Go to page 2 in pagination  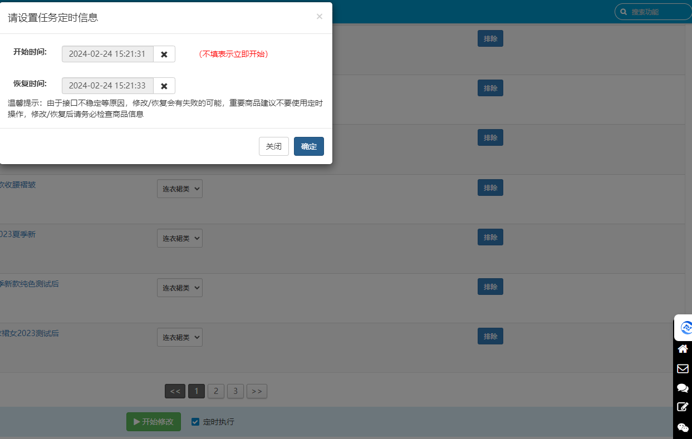tap(216, 391)
